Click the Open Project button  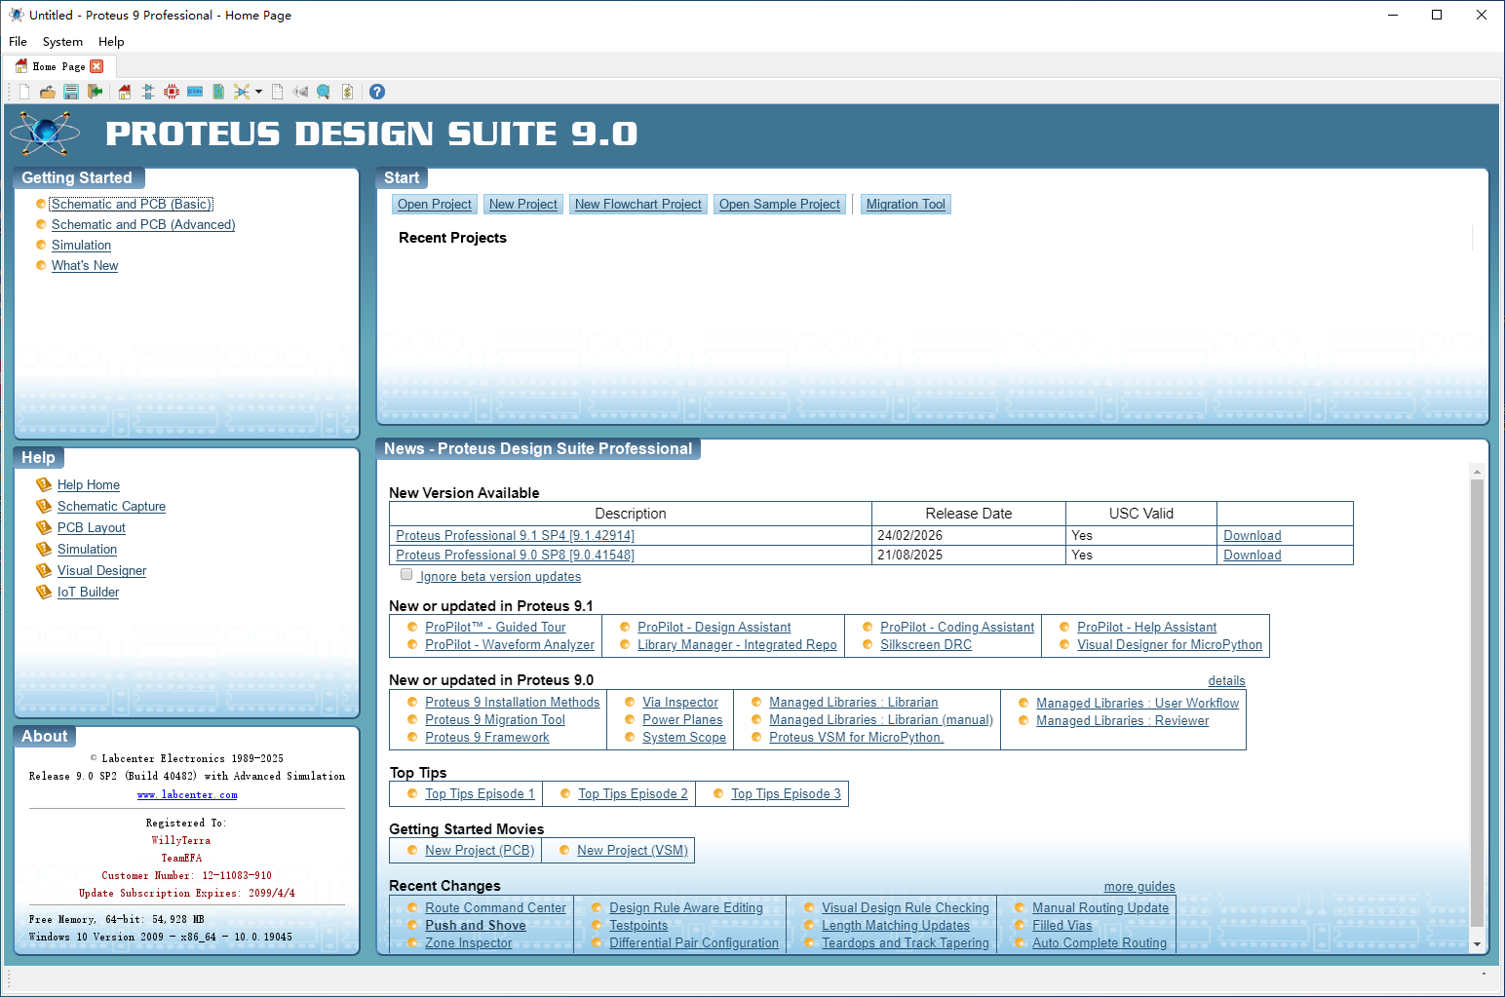pos(435,205)
